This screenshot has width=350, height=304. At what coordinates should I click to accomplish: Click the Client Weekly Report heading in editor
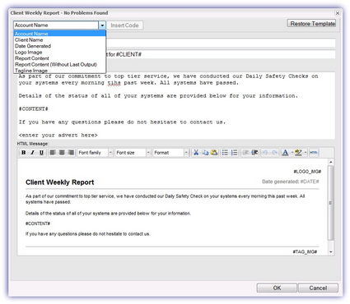(x=60, y=182)
